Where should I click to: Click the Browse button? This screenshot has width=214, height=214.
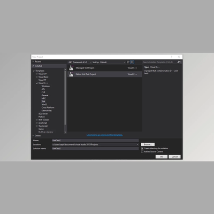(x=148, y=144)
